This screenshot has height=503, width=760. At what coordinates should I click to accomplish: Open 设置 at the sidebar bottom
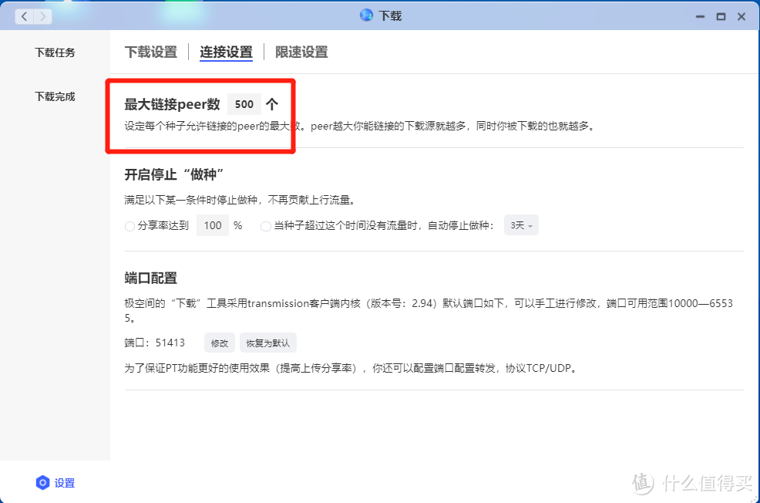pos(65,484)
